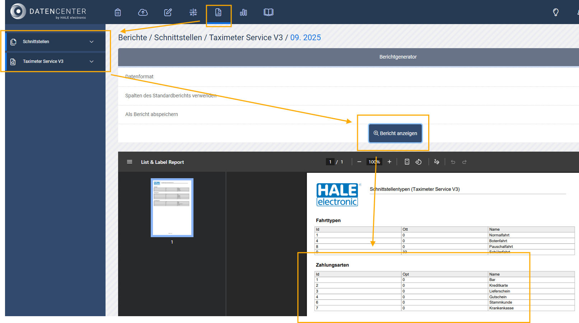Expand the Datenformat row
The width and height of the screenshot is (579, 323).
point(139,77)
